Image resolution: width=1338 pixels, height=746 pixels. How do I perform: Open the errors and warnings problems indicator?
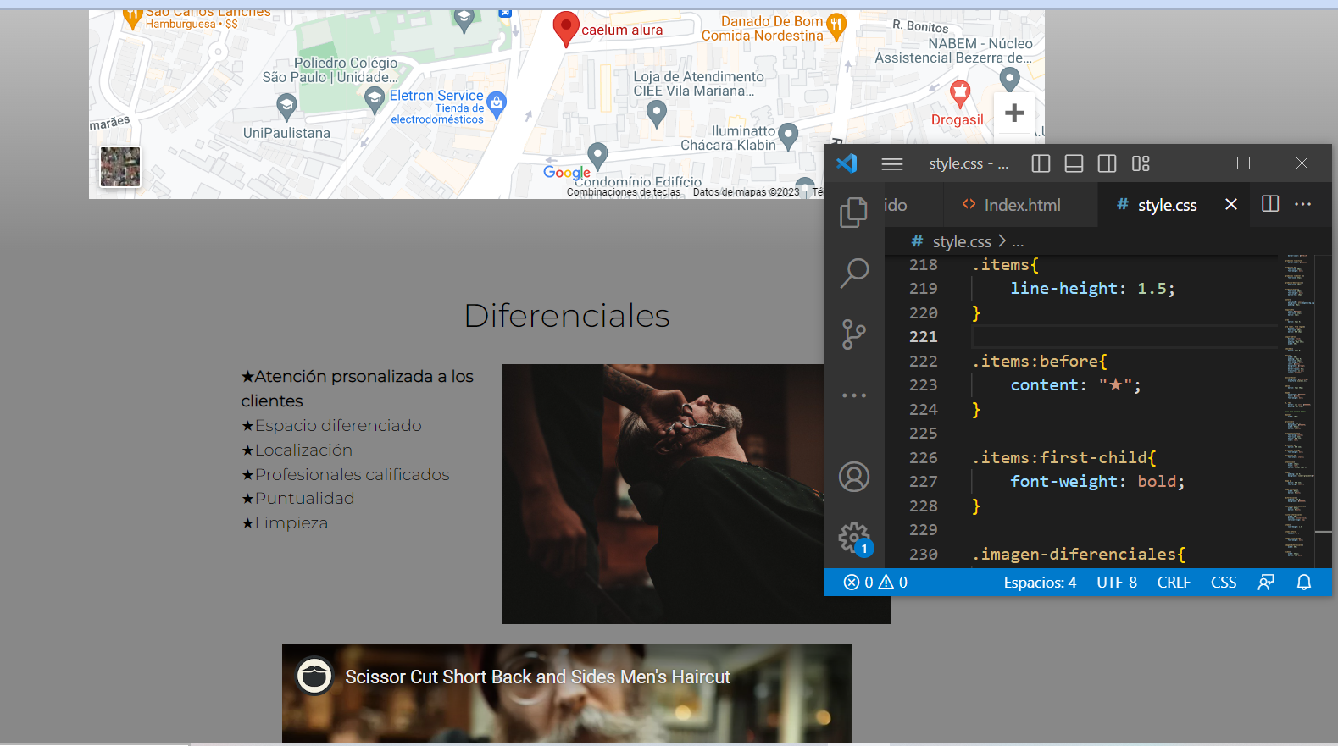pyautogui.click(x=875, y=582)
